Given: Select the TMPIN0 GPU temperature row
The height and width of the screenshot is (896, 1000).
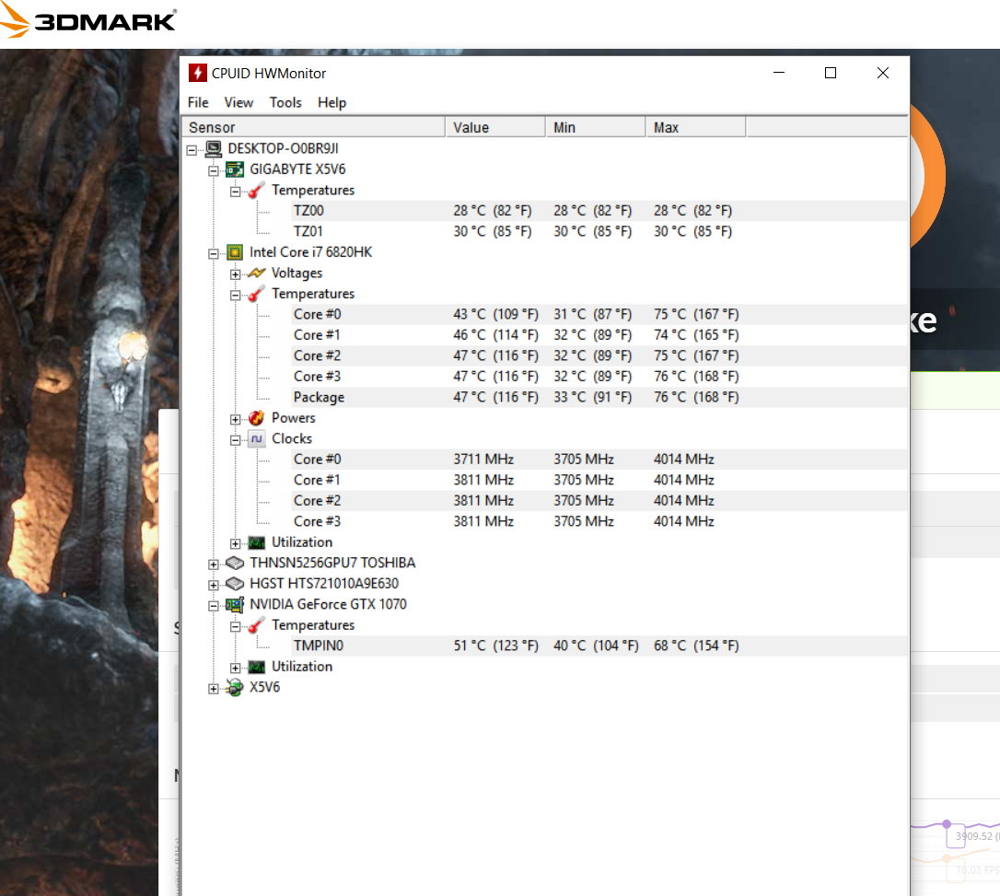Looking at the screenshot, I should pos(599,646).
